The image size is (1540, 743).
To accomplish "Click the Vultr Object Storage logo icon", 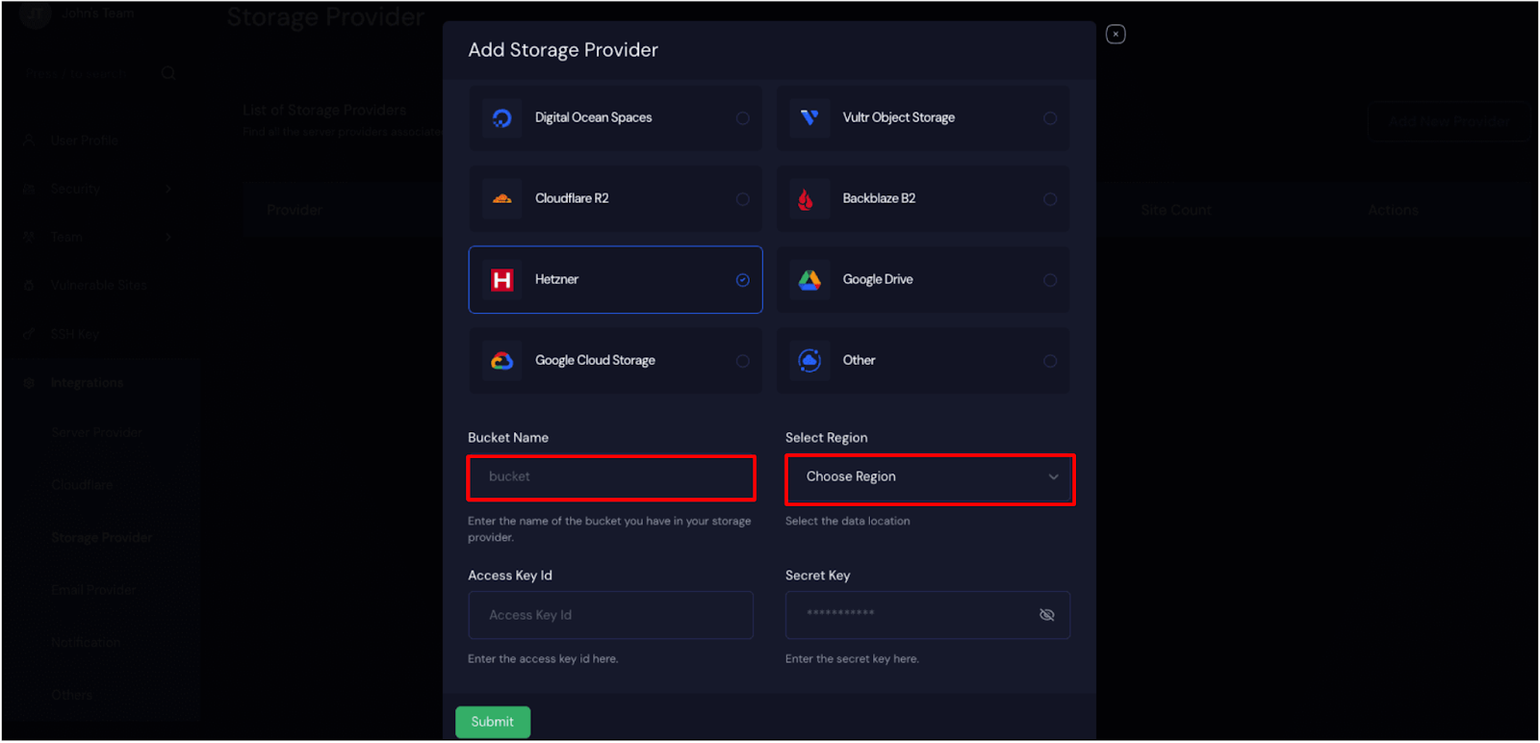I will [809, 117].
